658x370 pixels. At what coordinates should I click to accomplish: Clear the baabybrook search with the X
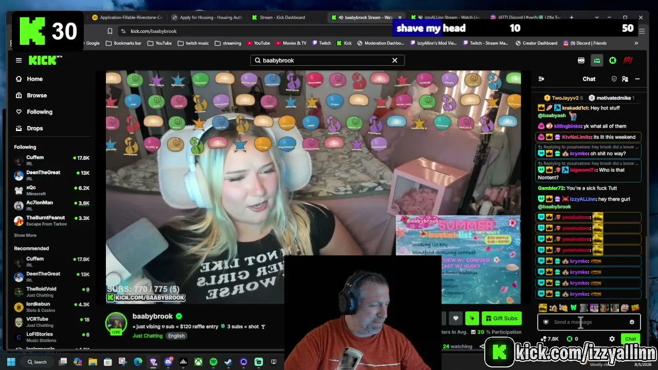click(395, 60)
